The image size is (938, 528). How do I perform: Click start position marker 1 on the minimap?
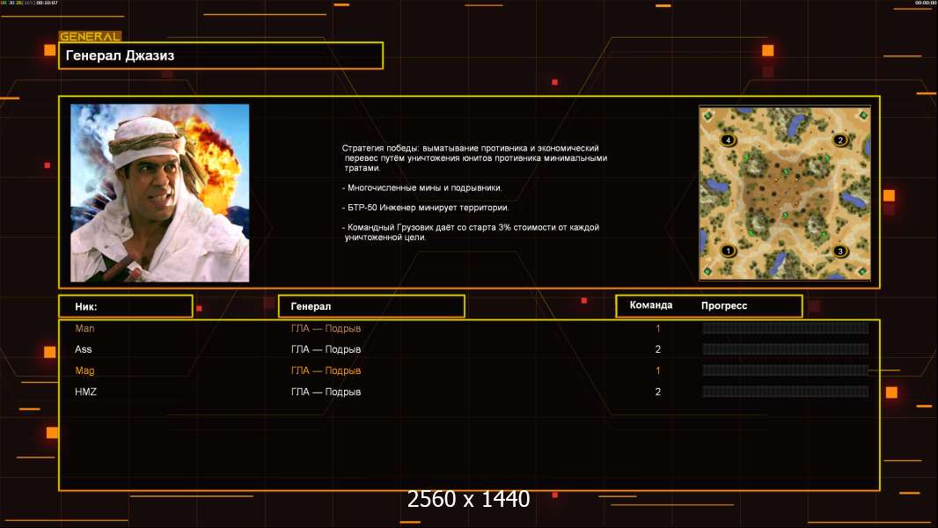(728, 251)
